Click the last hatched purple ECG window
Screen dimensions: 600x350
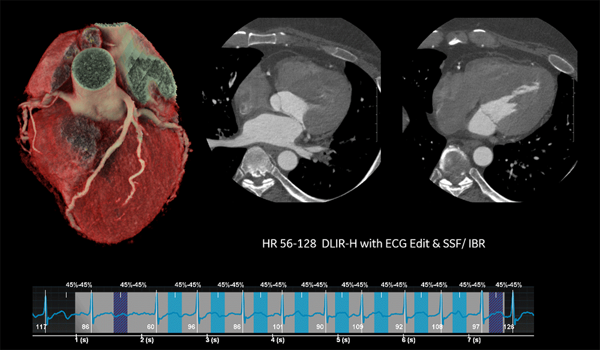[496, 311]
